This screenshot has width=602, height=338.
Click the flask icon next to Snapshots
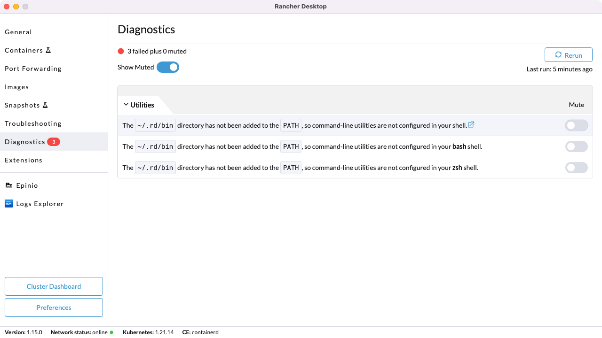coord(46,105)
